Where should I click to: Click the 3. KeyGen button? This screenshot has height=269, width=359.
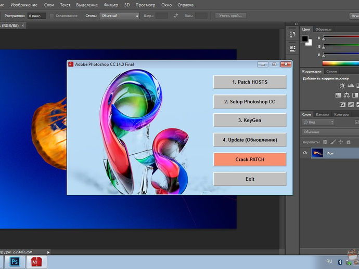click(x=250, y=120)
